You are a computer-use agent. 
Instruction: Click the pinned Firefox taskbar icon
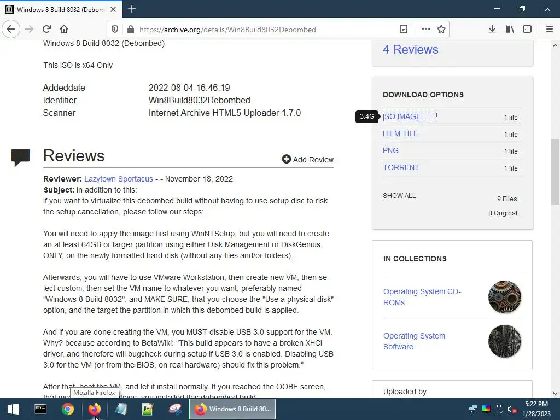[95, 409]
